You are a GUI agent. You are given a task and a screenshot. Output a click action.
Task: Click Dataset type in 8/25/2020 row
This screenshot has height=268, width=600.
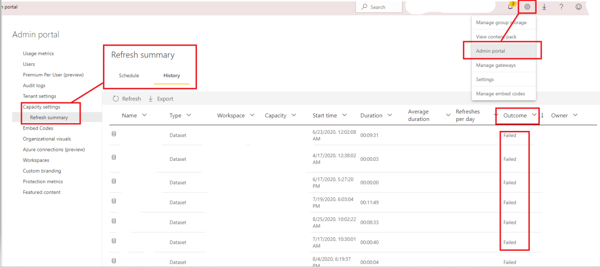[178, 222]
